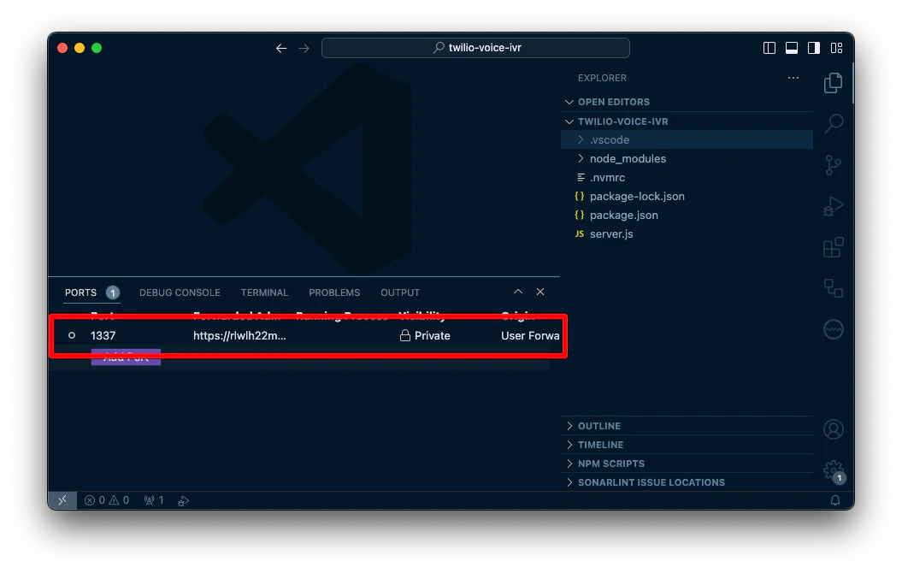Image resolution: width=902 pixels, height=573 pixels.
Task: Open forwarded ports indicator in status bar
Action: 154,500
